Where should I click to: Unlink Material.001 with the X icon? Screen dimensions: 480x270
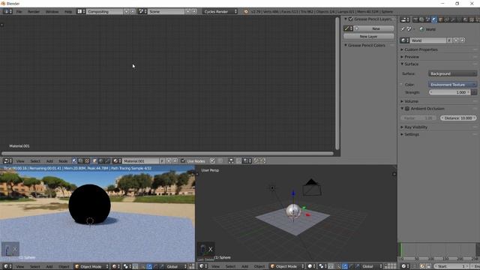pyautogui.click(x=175, y=160)
